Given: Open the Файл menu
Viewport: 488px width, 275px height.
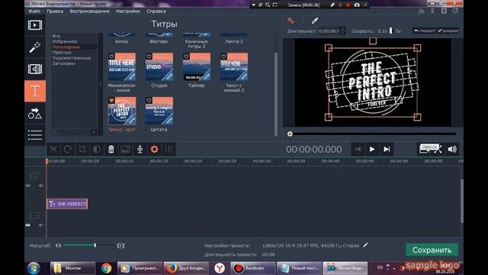Looking at the screenshot, I should (x=34, y=11).
